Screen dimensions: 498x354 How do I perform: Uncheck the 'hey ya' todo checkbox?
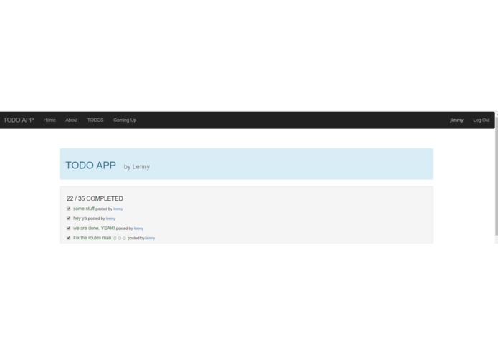tap(68, 219)
